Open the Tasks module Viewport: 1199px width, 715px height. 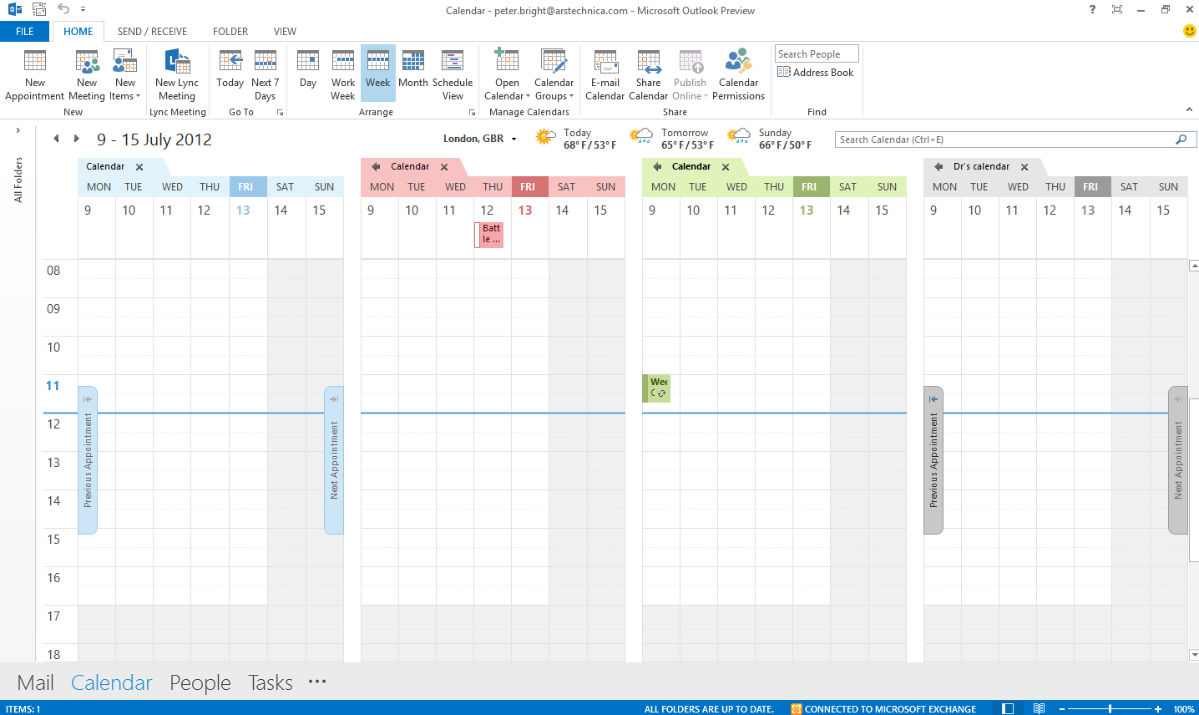pyautogui.click(x=271, y=682)
